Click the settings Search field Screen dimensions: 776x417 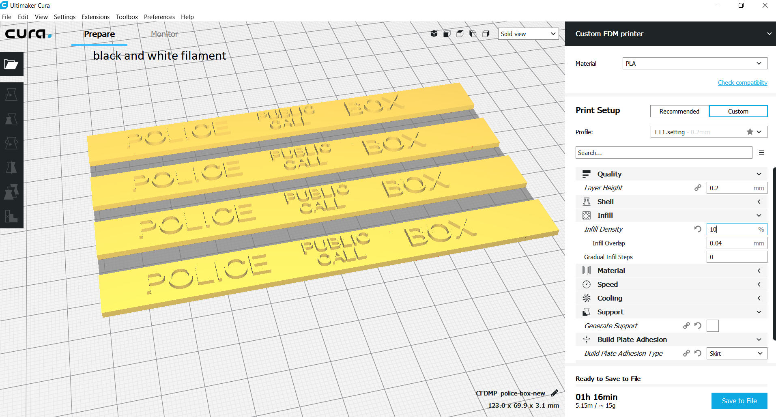coord(664,153)
